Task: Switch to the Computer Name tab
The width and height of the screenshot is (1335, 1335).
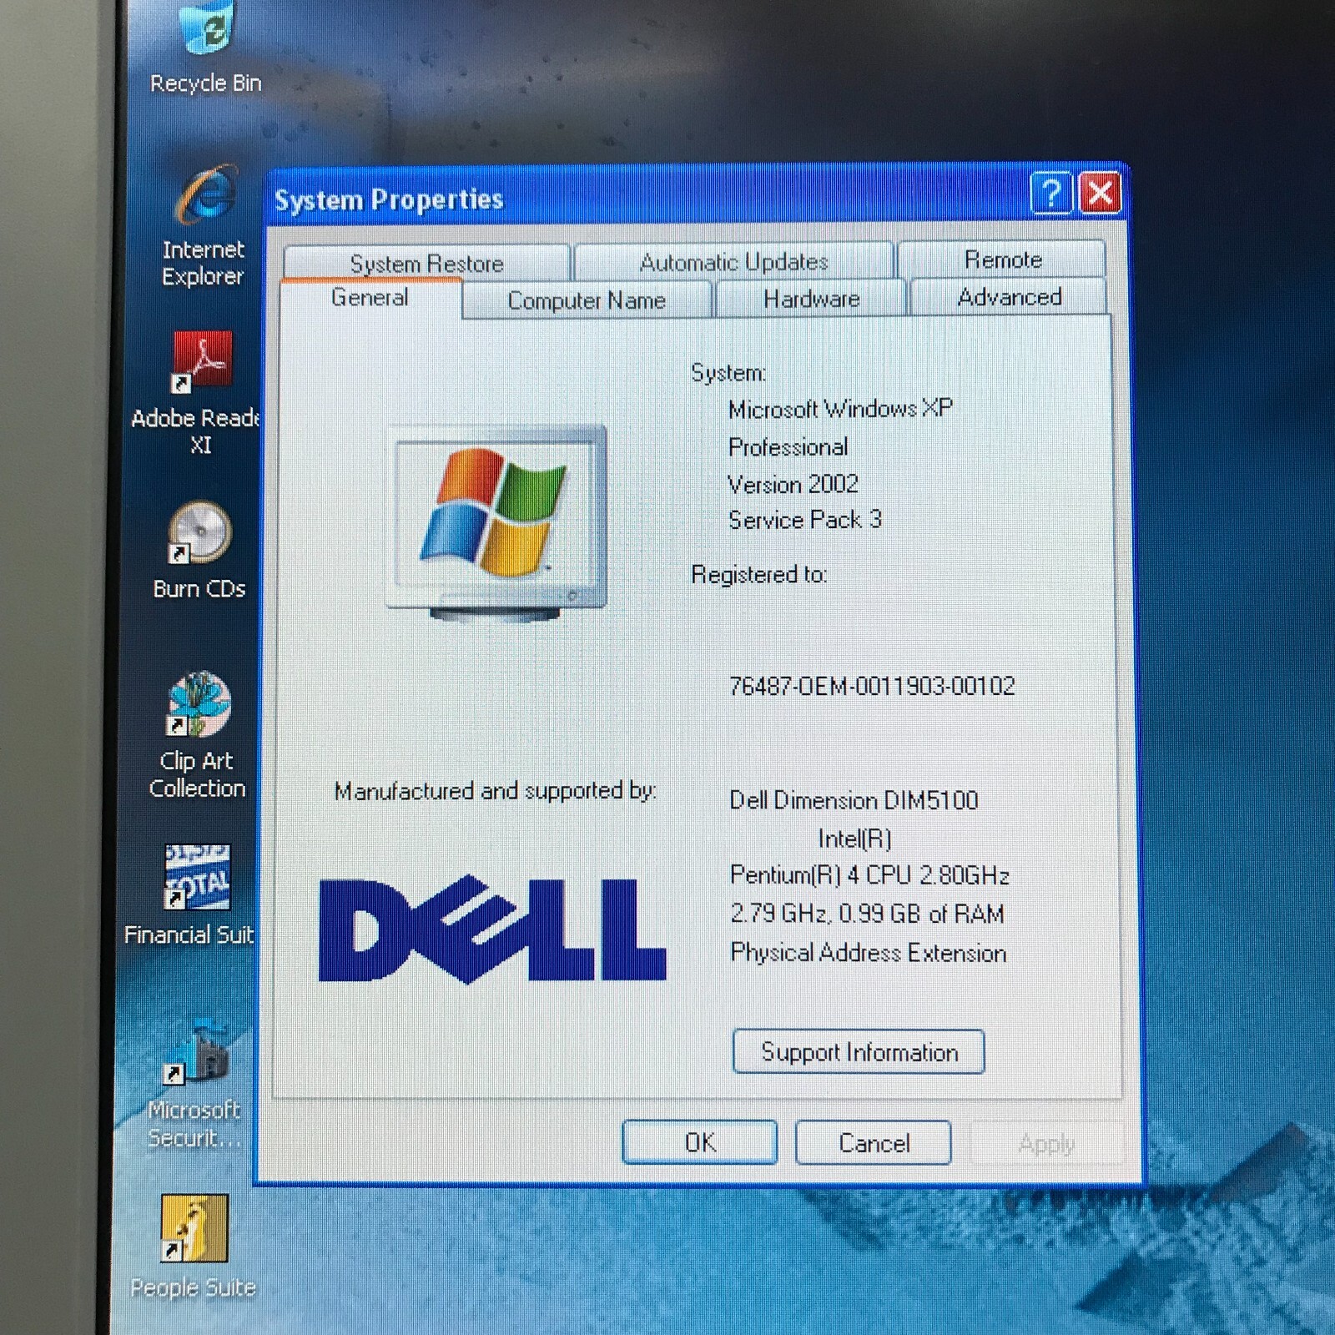Action: tap(587, 300)
